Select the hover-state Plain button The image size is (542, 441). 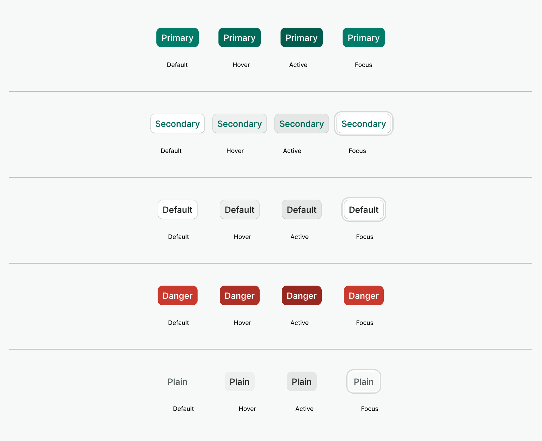click(x=239, y=381)
